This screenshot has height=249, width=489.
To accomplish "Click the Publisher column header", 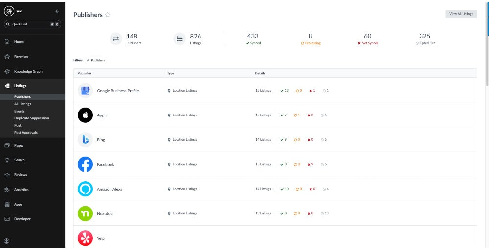I will (x=85, y=73).
